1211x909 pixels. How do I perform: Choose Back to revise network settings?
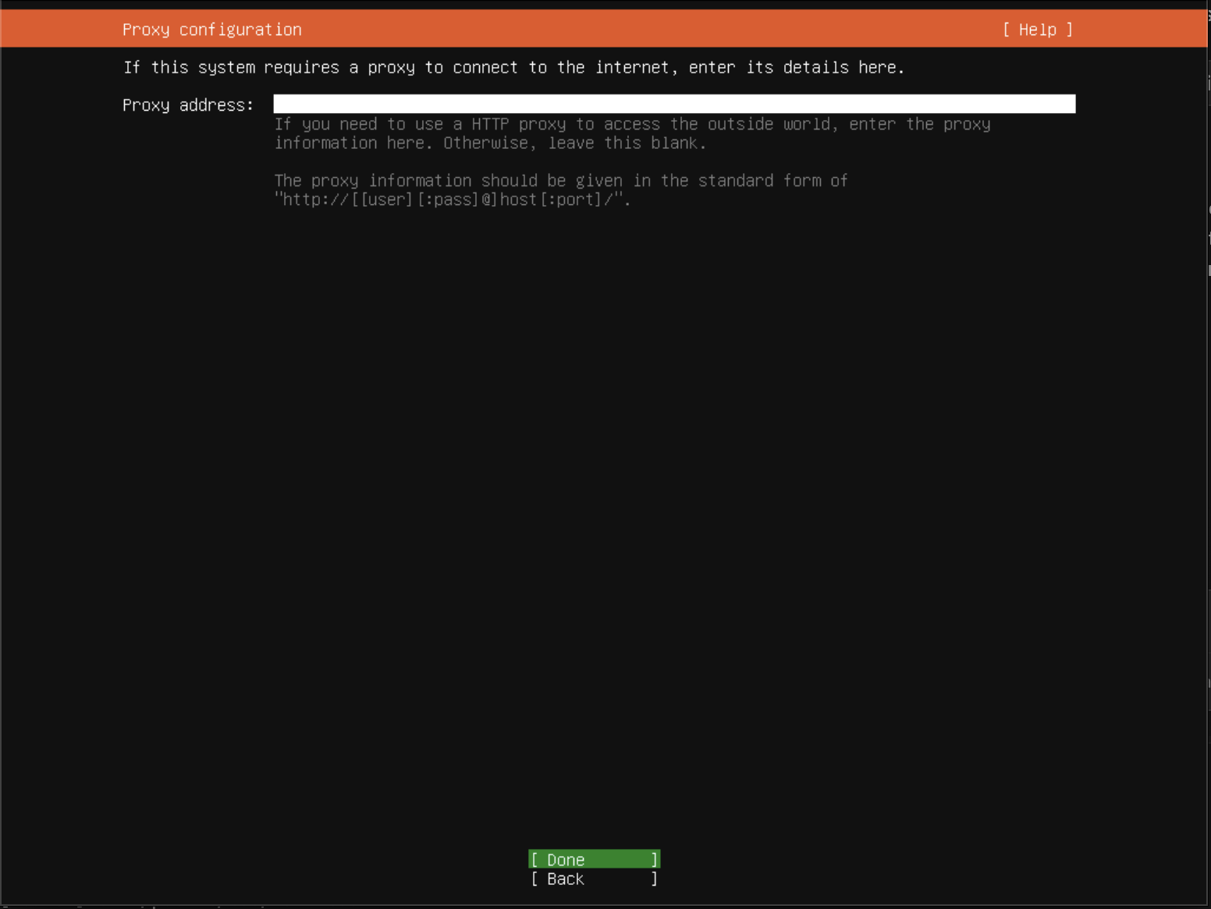tap(593, 879)
